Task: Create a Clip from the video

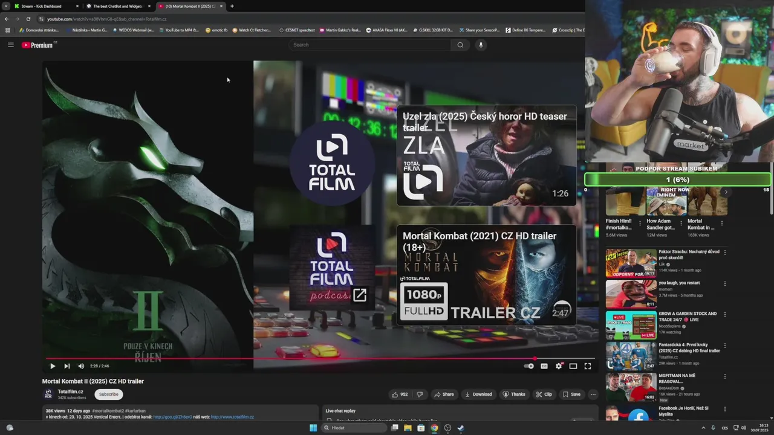Action: pyautogui.click(x=544, y=395)
